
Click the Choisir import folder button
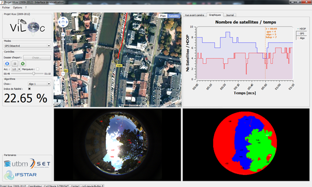[37, 58]
